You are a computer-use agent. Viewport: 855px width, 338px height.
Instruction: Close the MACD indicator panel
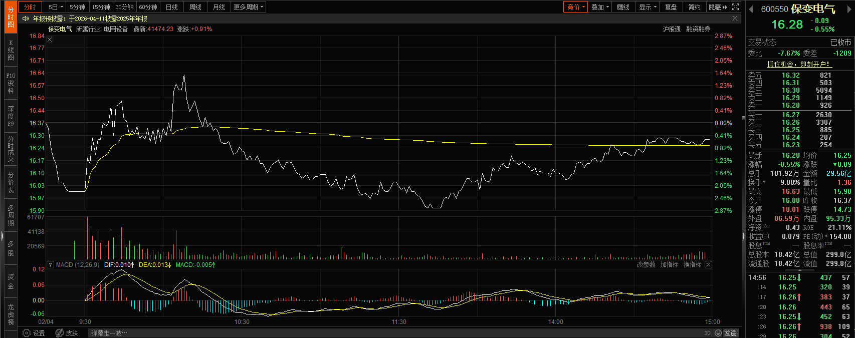click(x=708, y=264)
